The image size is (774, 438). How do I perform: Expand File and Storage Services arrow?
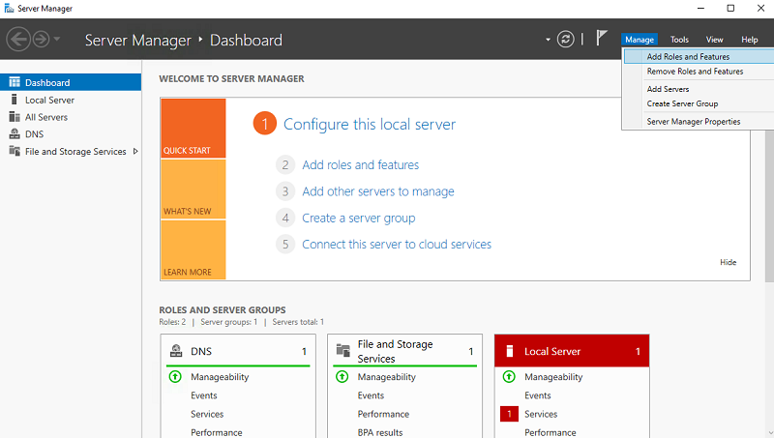(x=135, y=152)
